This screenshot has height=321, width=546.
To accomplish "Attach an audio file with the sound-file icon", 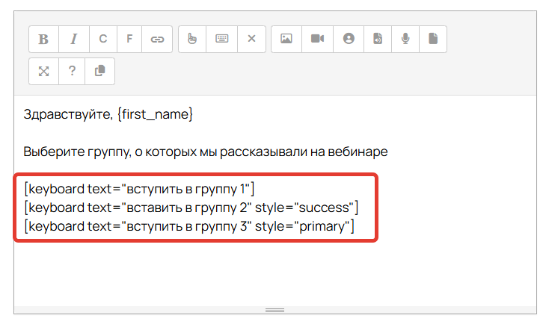I will coord(378,39).
